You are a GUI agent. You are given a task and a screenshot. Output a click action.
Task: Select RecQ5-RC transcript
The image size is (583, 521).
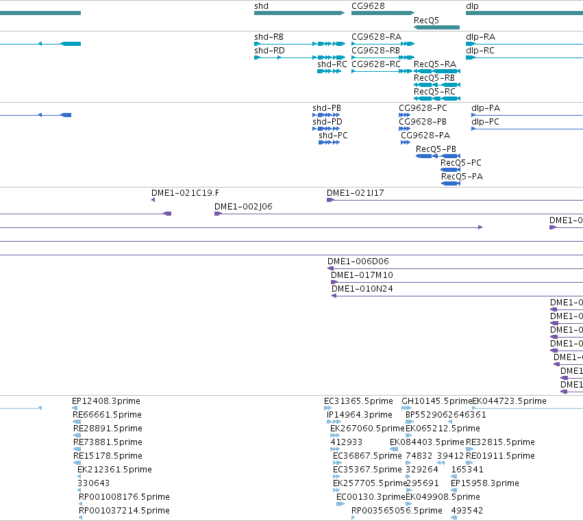click(437, 99)
